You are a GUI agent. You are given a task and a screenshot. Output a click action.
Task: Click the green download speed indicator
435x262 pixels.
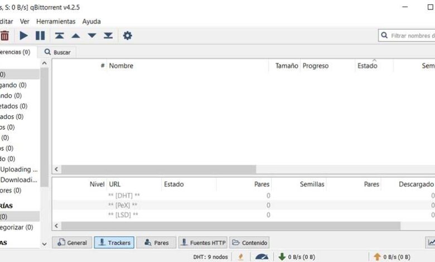click(x=297, y=257)
